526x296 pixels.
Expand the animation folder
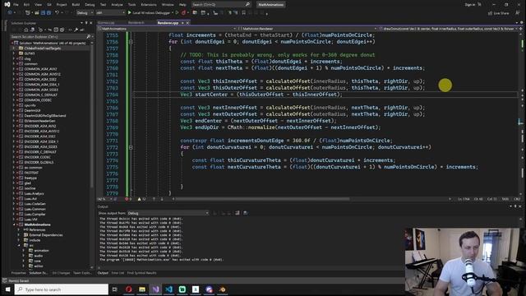click(24, 250)
